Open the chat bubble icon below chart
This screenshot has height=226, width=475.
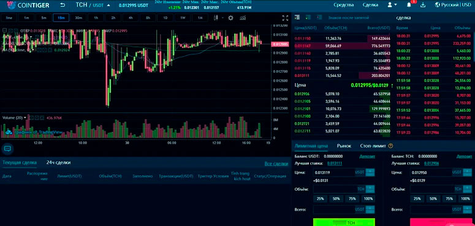[7, 148]
